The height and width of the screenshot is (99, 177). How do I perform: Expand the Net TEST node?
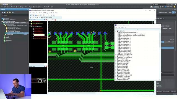click(x=116, y=56)
